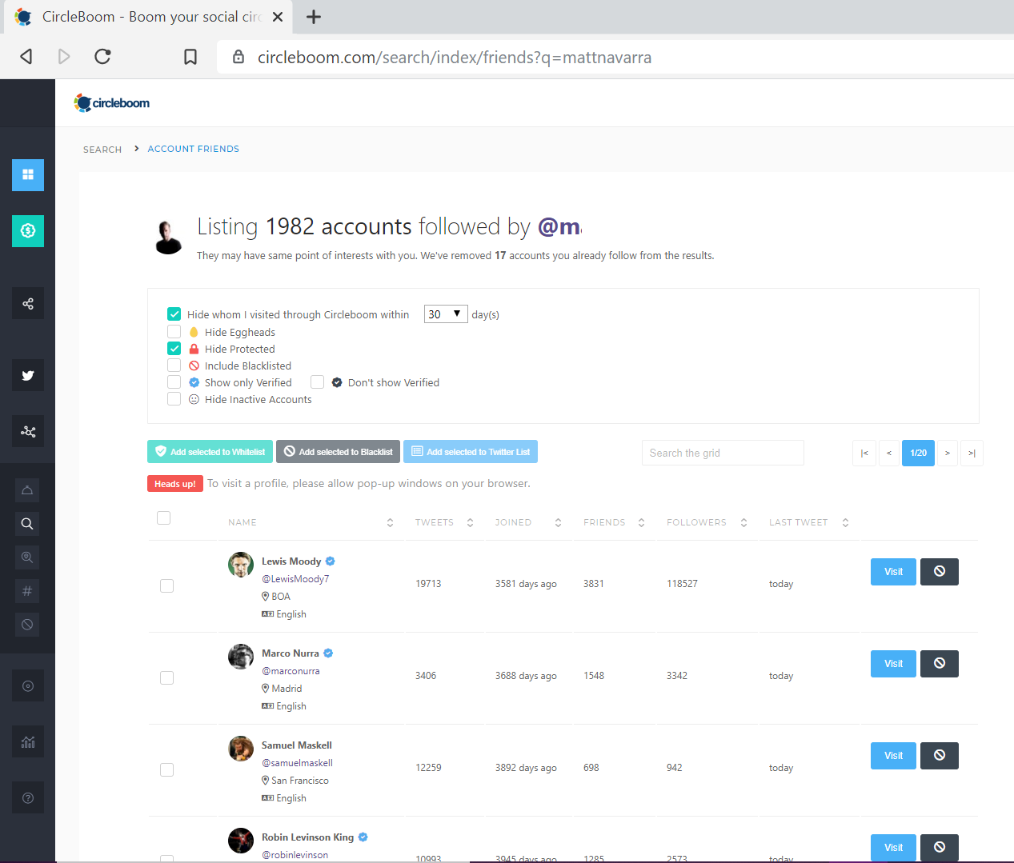Click the ACCOUNT FRIENDS breadcrumb
Screen dimensions: 1014x863
click(194, 149)
